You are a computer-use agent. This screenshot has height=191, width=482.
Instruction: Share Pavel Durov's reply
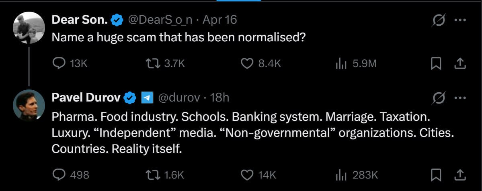460,175
